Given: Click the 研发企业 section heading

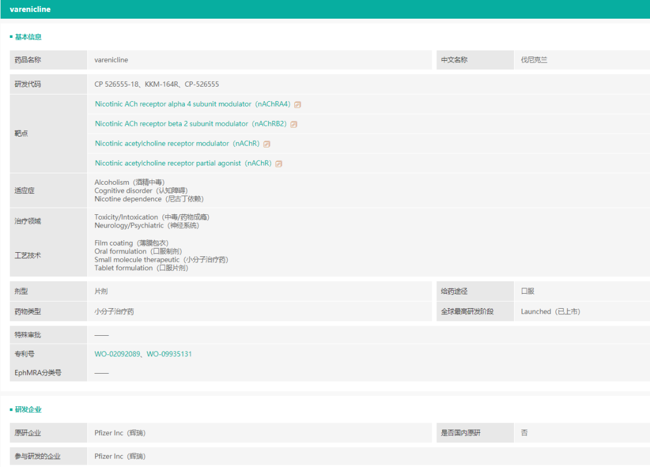Looking at the screenshot, I should pyautogui.click(x=28, y=409).
